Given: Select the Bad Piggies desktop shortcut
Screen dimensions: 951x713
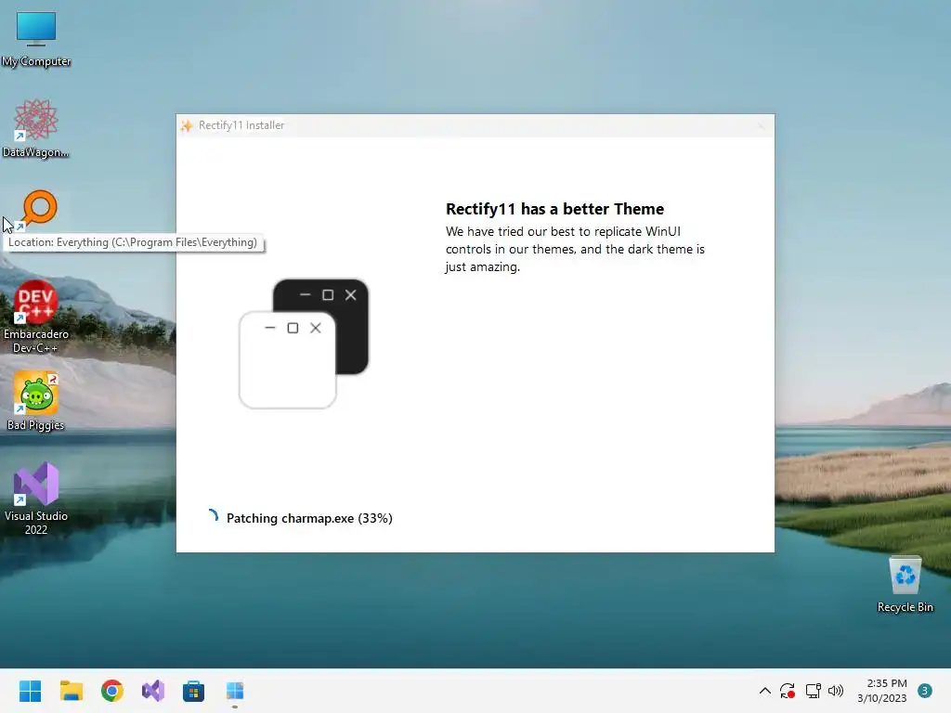Looking at the screenshot, I should pos(36,401).
